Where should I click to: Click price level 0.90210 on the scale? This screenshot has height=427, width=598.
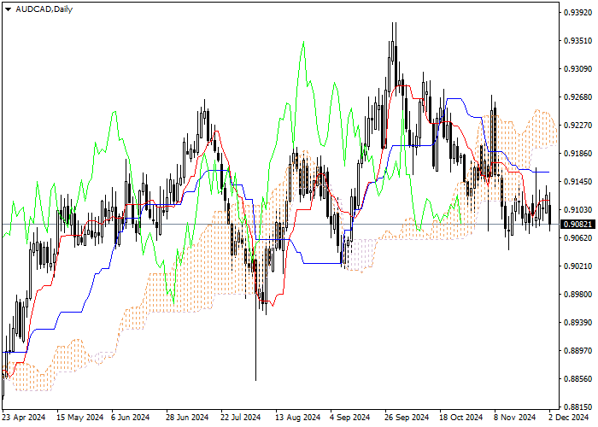click(578, 266)
